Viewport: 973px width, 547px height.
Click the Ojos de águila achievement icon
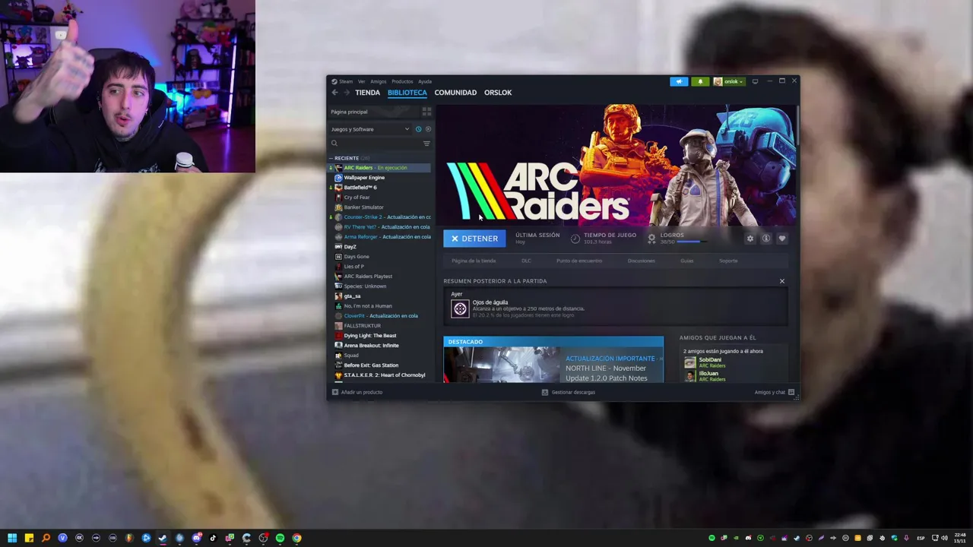click(460, 308)
